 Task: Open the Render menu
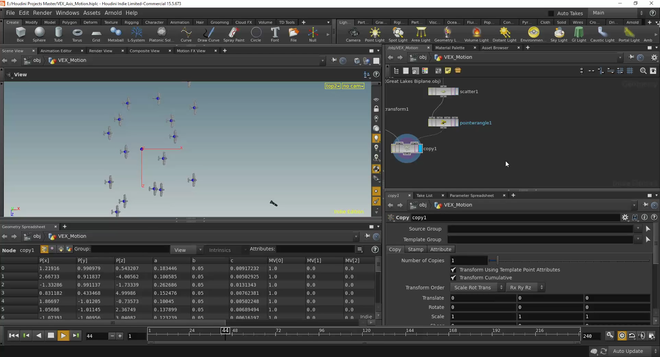click(x=42, y=13)
